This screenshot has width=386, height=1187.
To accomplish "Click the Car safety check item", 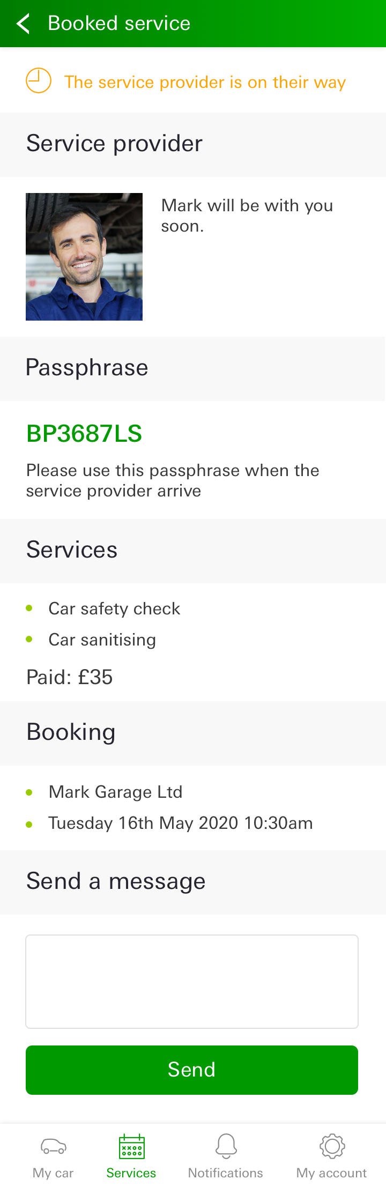I will click(114, 609).
